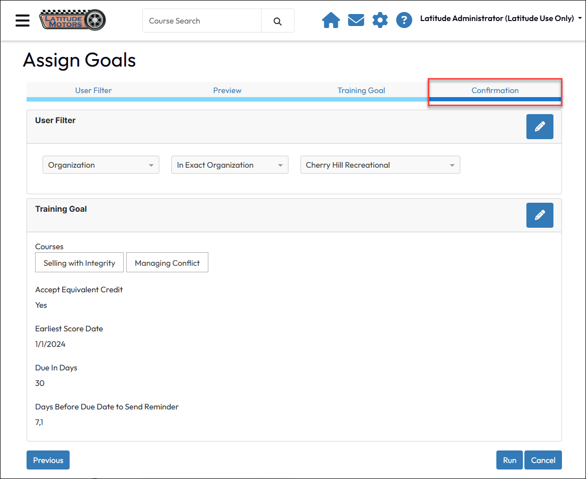Viewport: 586px width, 479px height.
Task: Open the settings gear icon
Action: (x=380, y=21)
